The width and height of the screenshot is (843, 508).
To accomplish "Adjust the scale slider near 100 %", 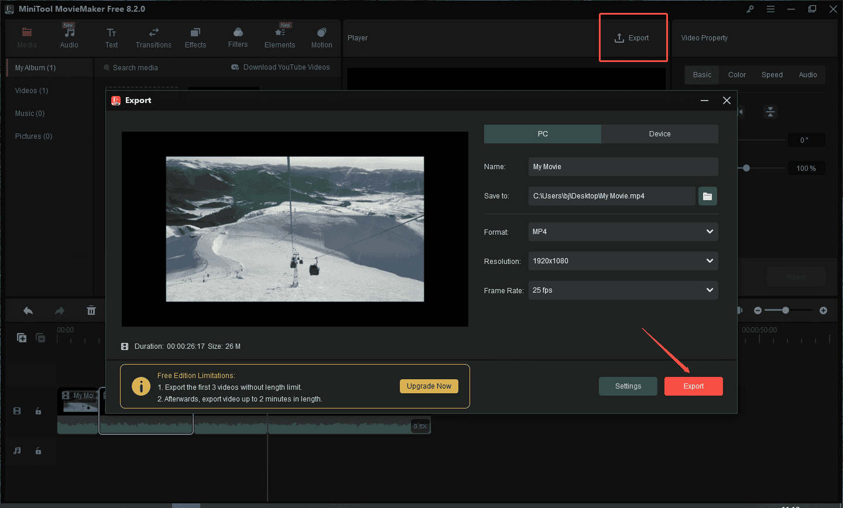I will pos(746,168).
